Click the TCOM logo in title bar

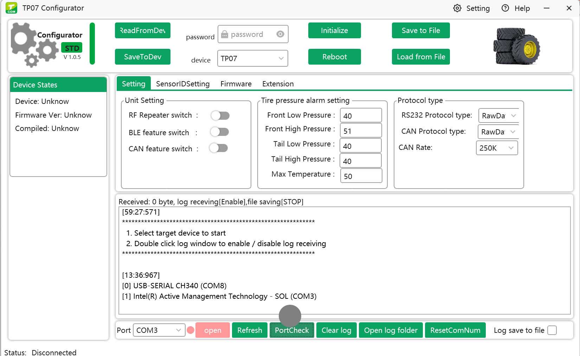click(x=11, y=8)
